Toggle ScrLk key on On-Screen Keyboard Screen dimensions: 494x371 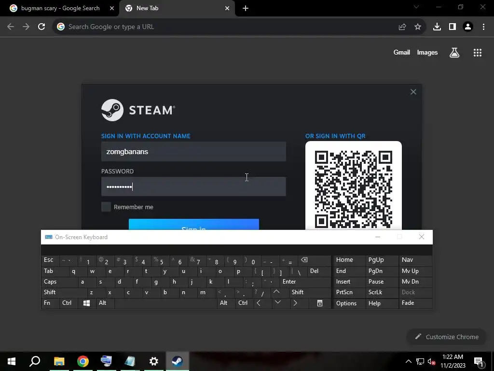click(382, 292)
